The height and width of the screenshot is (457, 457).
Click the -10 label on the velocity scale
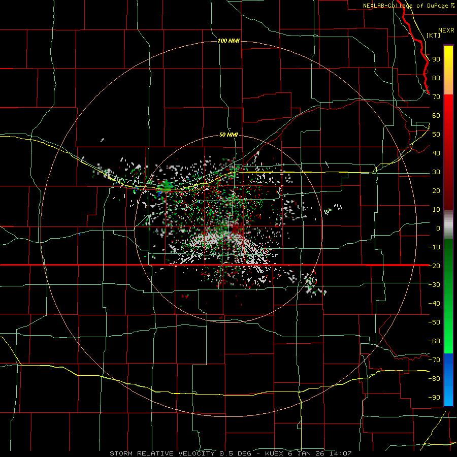pos(434,247)
